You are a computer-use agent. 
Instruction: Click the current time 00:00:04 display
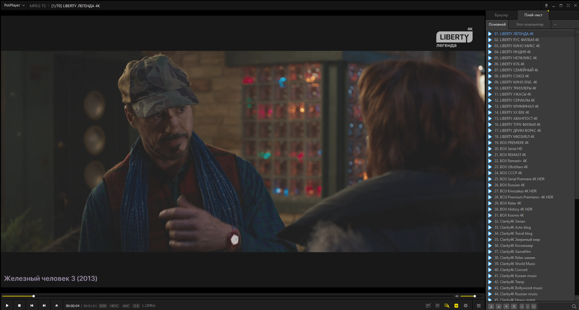(x=72, y=305)
